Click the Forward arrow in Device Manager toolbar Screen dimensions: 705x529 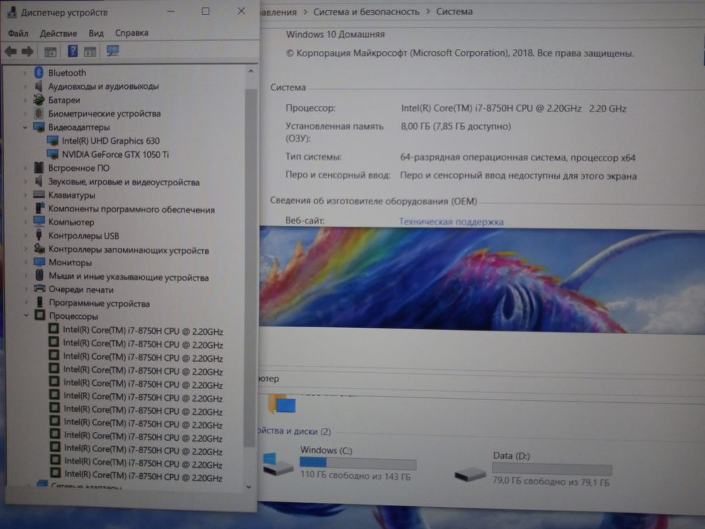(x=28, y=52)
